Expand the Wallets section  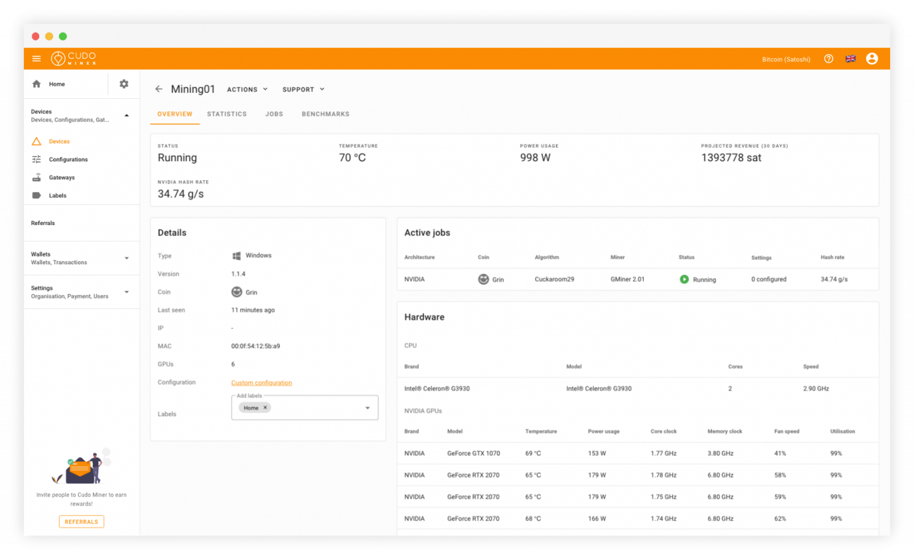126,258
